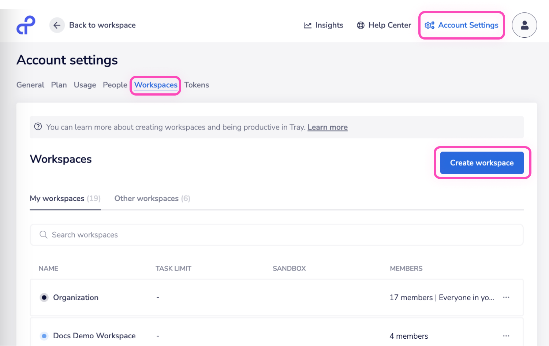Screen dimensions: 549x346
Task: Click the Tray logo in the top left
Action: point(25,25)
